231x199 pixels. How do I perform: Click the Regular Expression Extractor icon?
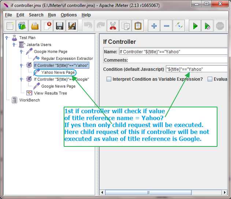point(36,58)
